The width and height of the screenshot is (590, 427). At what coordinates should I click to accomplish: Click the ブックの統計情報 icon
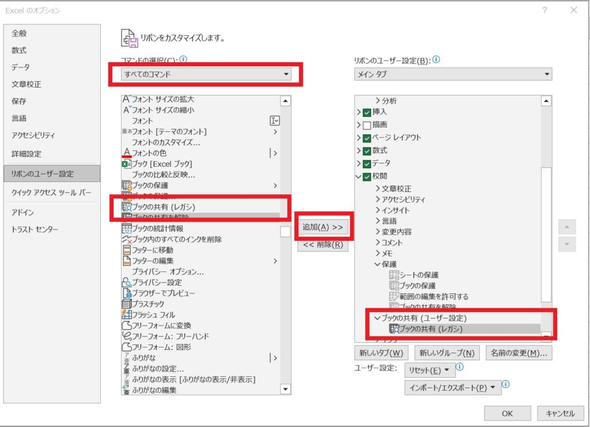point(126,228)
